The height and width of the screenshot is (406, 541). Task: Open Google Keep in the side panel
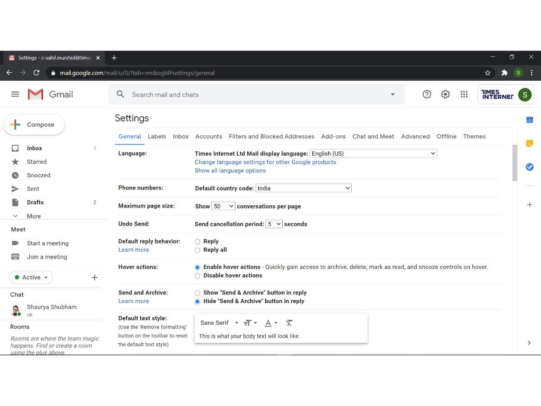(529, 143)
